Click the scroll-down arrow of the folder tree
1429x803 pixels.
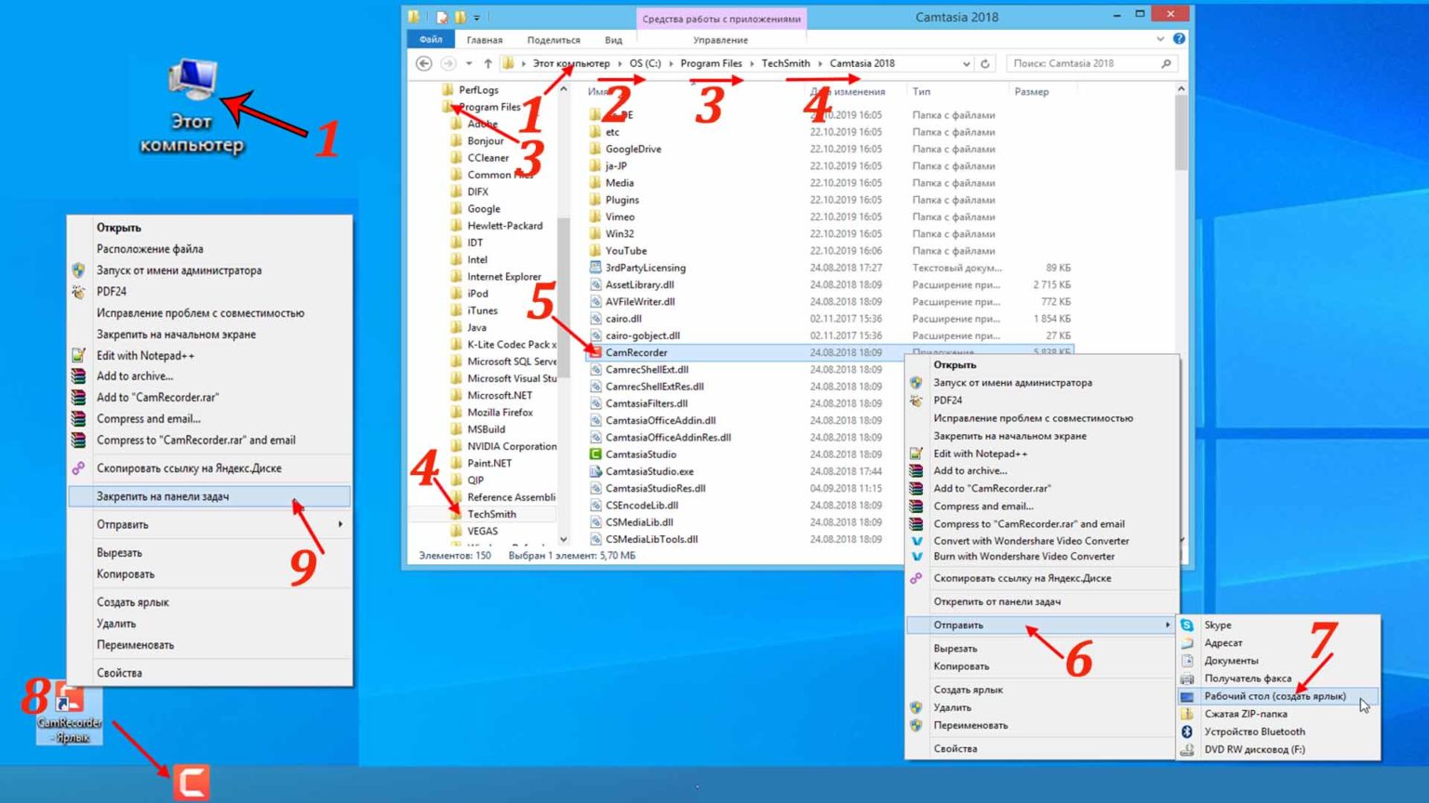563,539
